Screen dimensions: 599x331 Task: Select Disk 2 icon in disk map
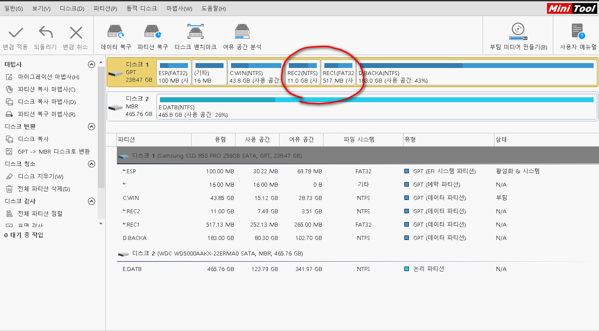tap(116, 108)
